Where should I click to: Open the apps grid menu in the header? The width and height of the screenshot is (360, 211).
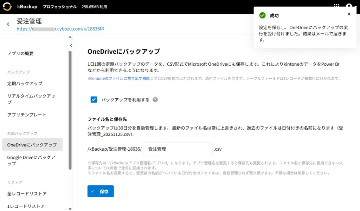tap(336, 6)
